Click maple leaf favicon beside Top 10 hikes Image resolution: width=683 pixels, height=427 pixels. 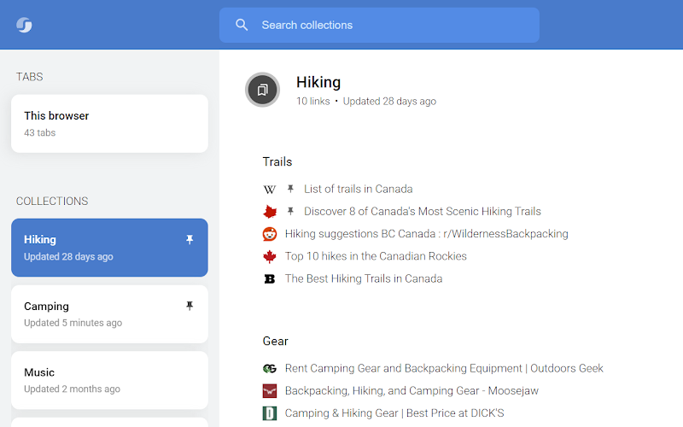[x=270, y=257]
